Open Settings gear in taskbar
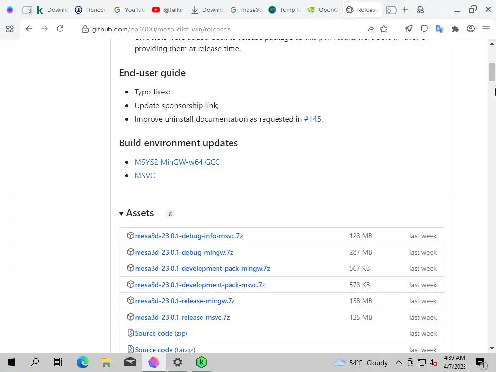Viewport: 496px width, 372px height. pos(177,362)
